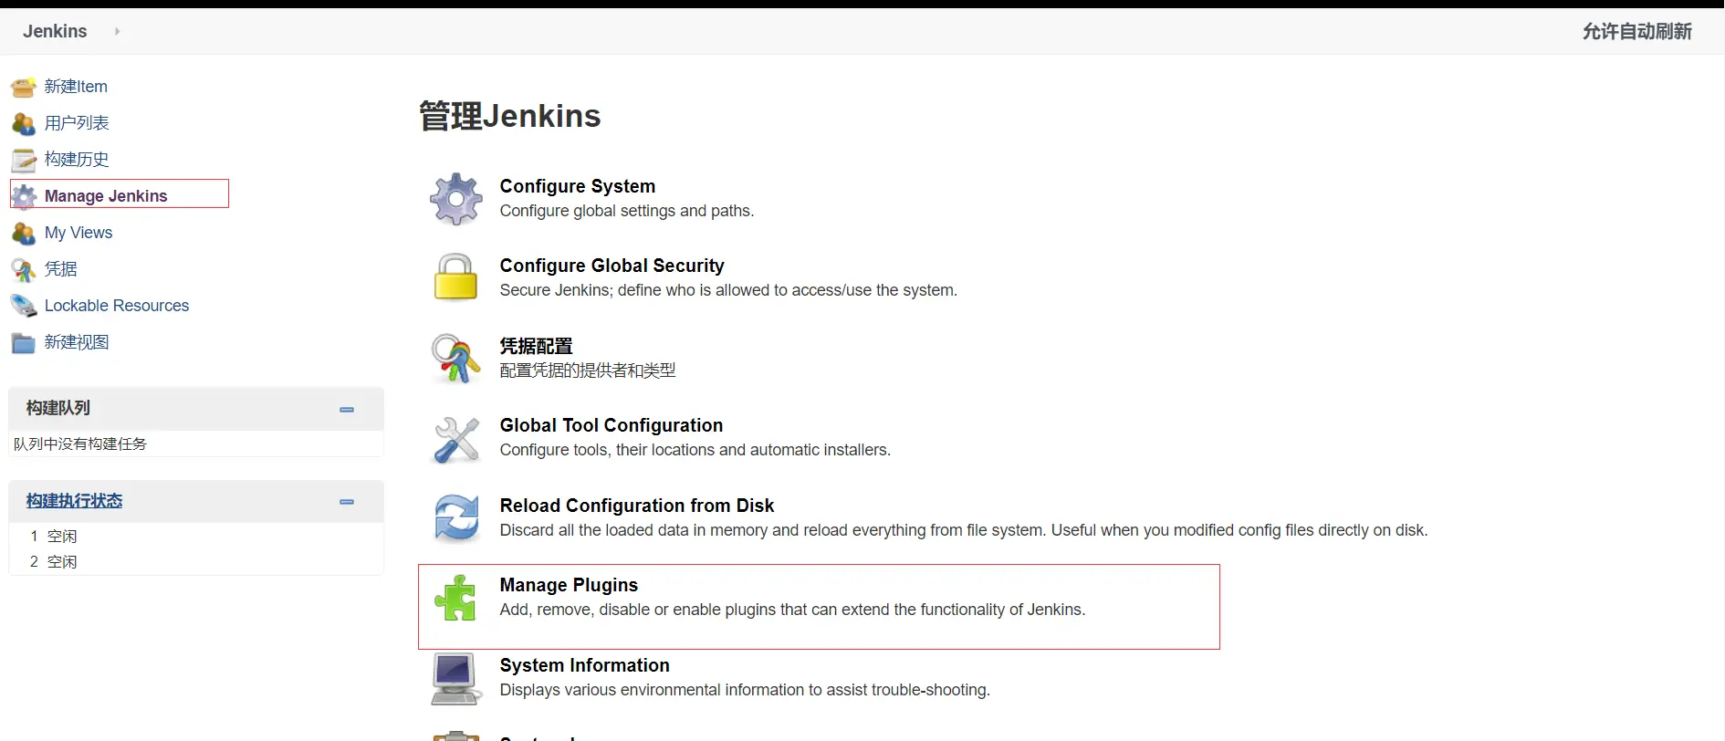Click 'Configure tools, their locations' description
This screenshot has width=1725, height=741.
click(x=695, y=450)
